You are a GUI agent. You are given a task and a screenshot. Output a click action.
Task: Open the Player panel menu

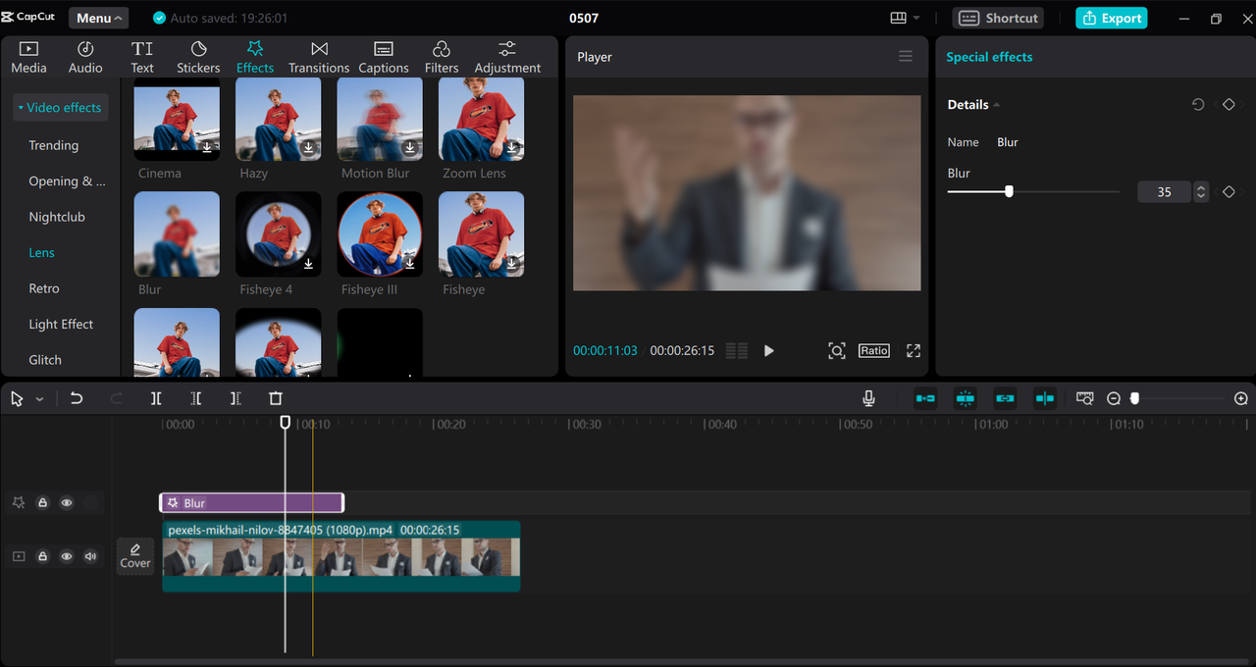click(906, 57)
